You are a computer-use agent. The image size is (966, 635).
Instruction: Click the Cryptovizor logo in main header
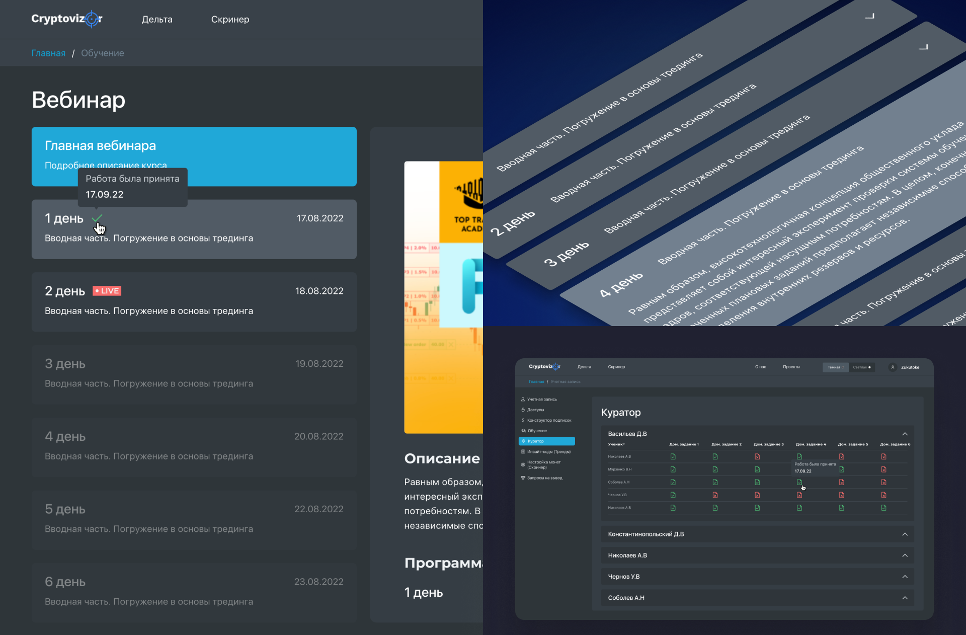pos(66,19)
